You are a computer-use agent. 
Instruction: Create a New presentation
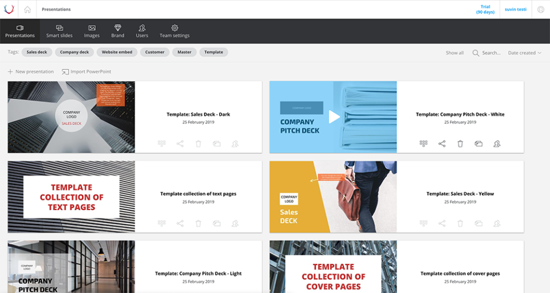31,72
